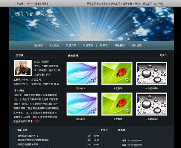Click the [退出] logout link

coord(38,4)
